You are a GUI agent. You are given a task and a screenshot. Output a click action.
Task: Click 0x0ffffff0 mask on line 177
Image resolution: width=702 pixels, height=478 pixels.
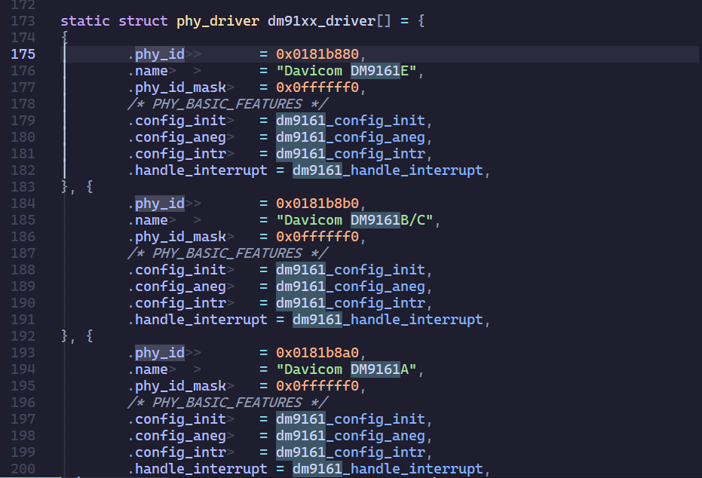tap(317, 87)
